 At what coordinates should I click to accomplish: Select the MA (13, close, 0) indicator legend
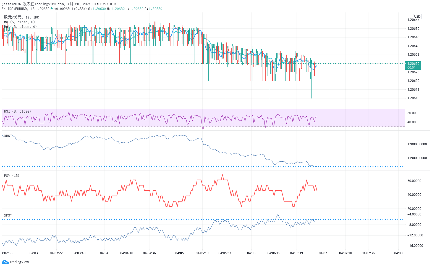[x=20, y=27]
